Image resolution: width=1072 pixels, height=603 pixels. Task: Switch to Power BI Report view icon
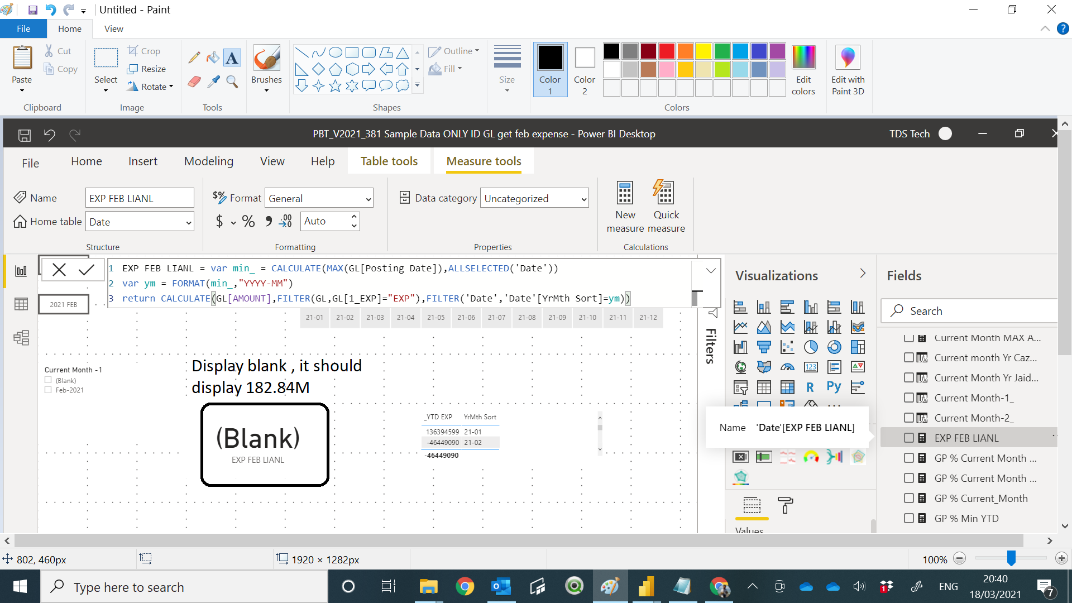(21, 271)
